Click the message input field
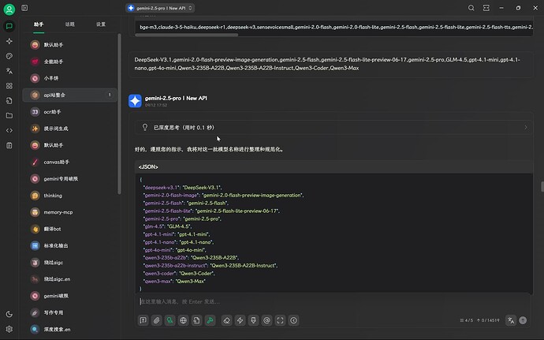 coord(333,301)
